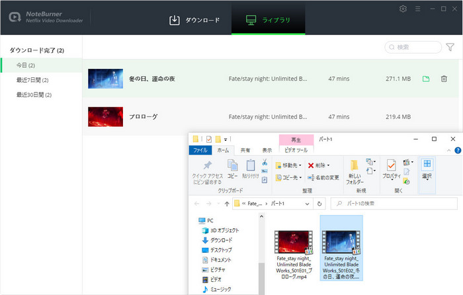Viewport: 463px width, 295px height.
Task: Open the 削除 dropdown
Action: [x=319, y=165]
